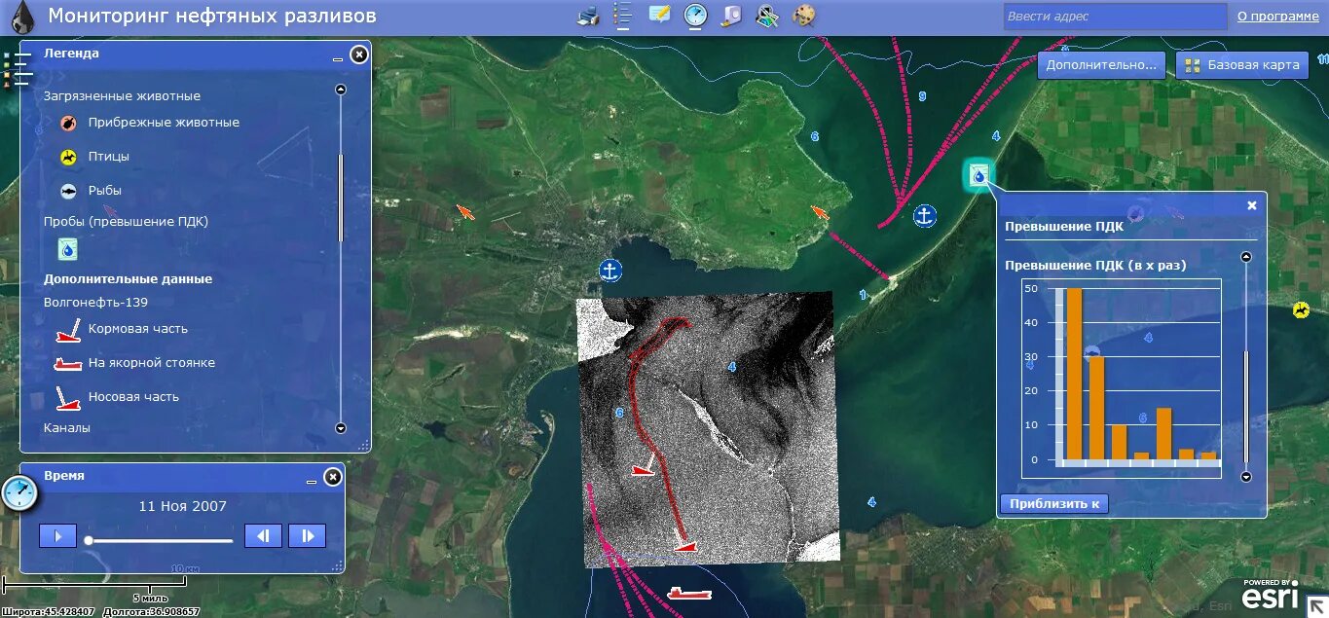The width and height of the screenshot is (1329, 618).
Task: Open the paint palette widget
Action: point(803,15)
